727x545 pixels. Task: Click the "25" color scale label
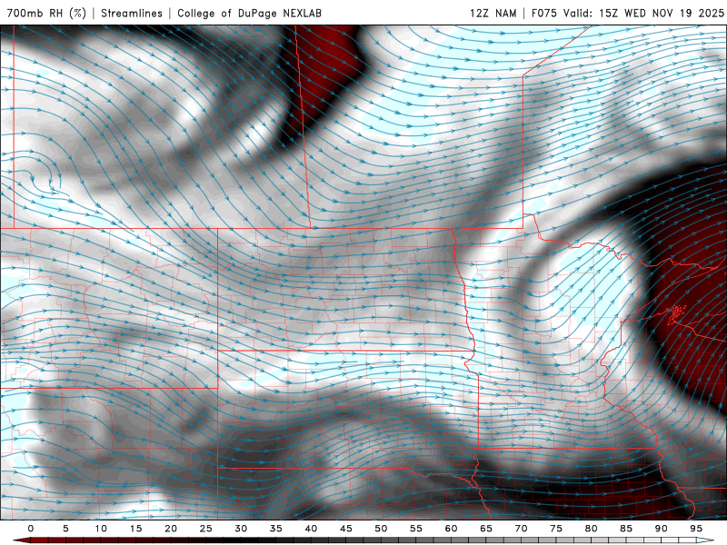[206, 529]
